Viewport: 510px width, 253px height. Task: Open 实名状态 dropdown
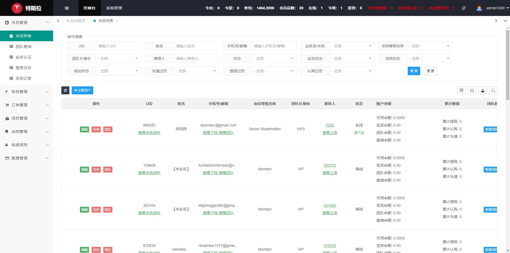(x=352, y=58)
